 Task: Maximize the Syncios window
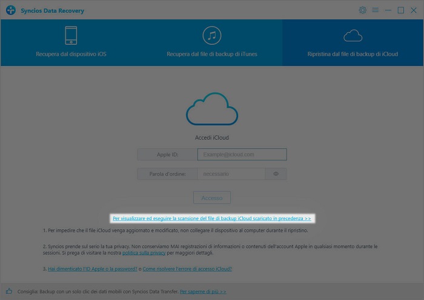(401, 10)
